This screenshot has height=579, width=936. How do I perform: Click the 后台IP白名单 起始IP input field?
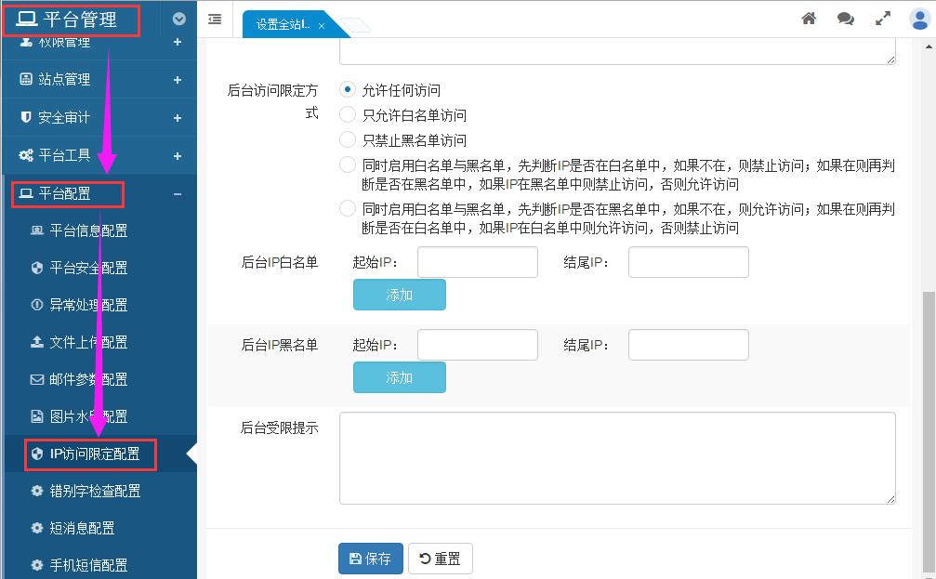click(x=477, y=262)
